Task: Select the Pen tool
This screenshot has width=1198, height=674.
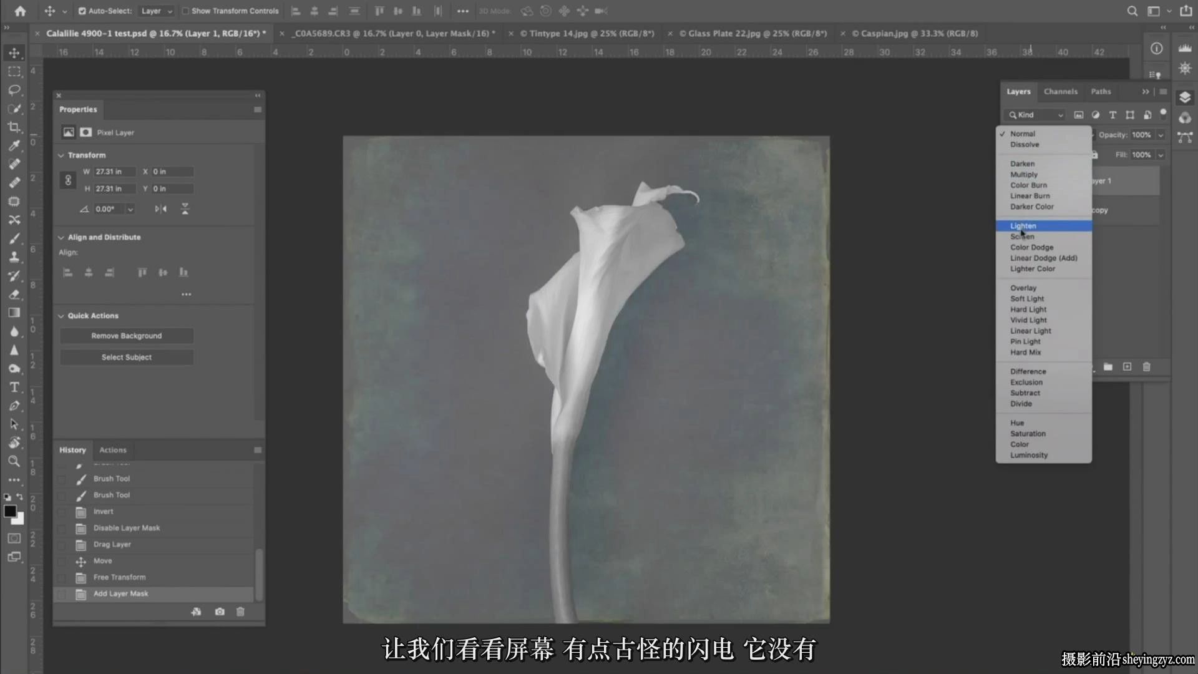Action: 14,406
